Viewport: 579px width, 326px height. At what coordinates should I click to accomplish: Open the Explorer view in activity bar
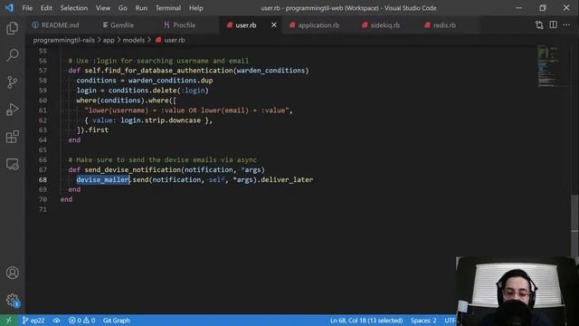click(12, 28)
